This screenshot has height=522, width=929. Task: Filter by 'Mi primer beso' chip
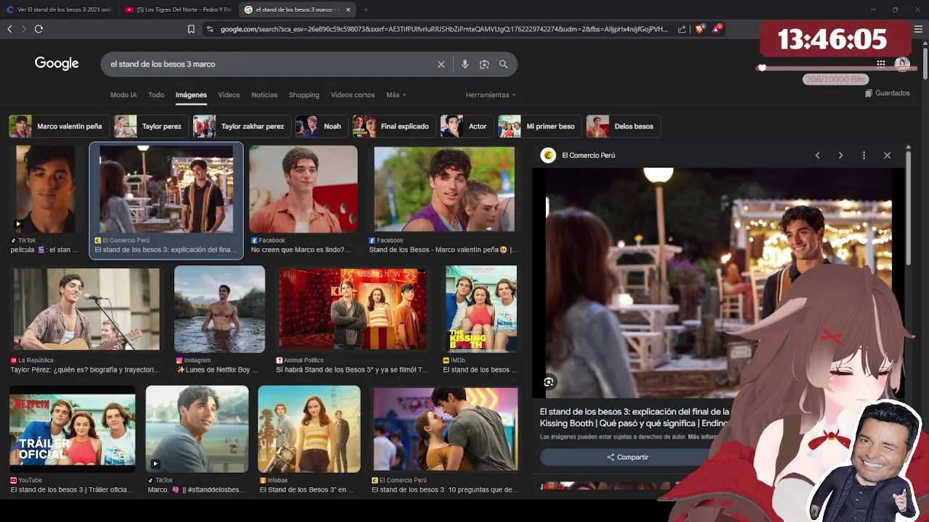click(539, 126)
